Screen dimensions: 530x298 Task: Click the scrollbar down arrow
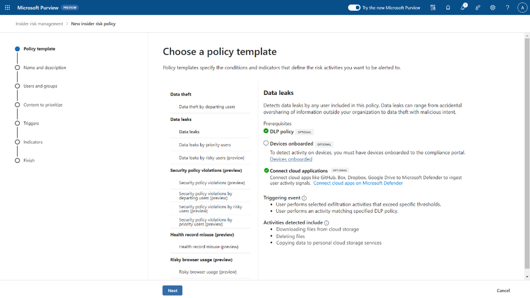[x=527, y=277]
